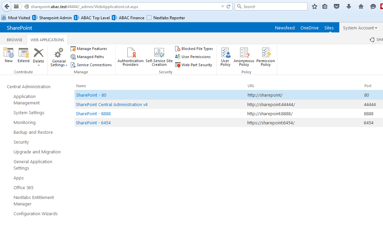Select the SharePoint - 80 web application
Screen dimensions: 383x226
click(x=91, y=95)
